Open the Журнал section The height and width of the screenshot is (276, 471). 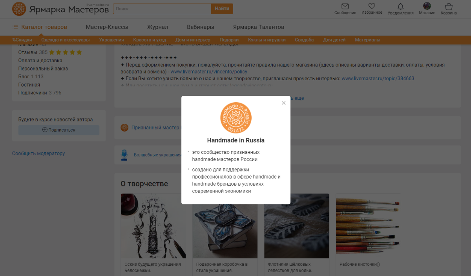[157, 27]
